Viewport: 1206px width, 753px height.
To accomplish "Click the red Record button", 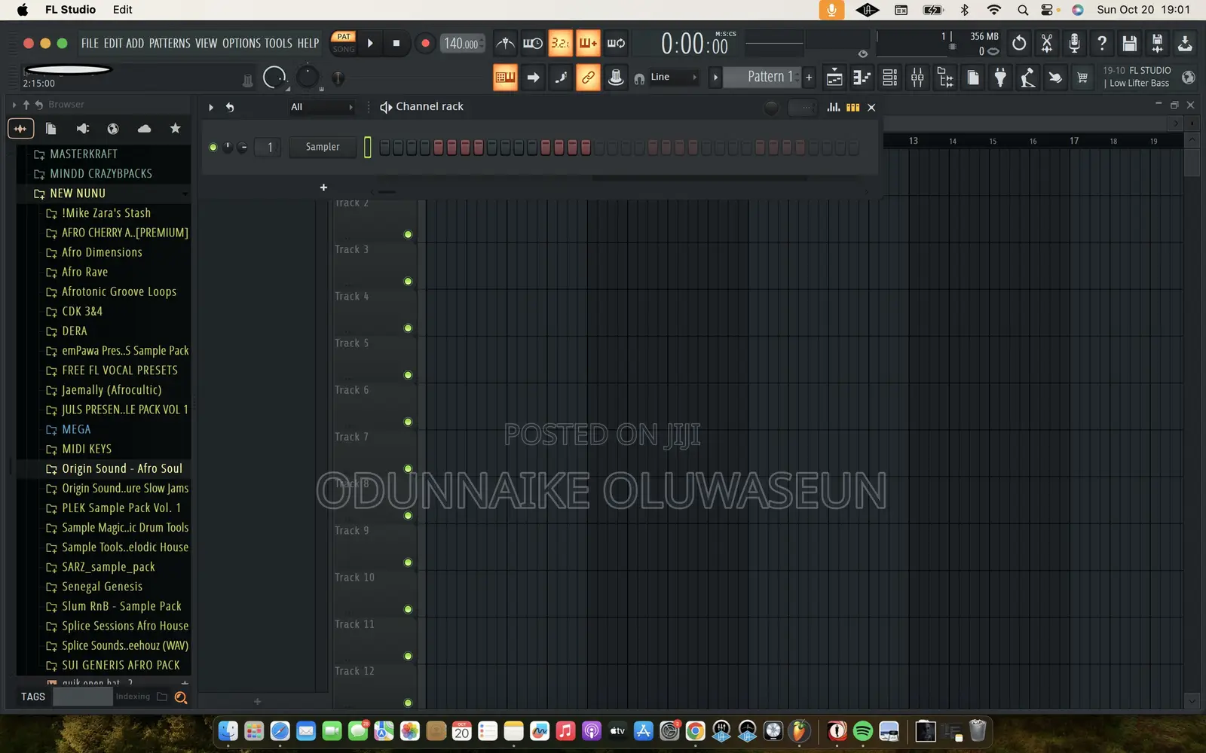I will pos(425,43).
